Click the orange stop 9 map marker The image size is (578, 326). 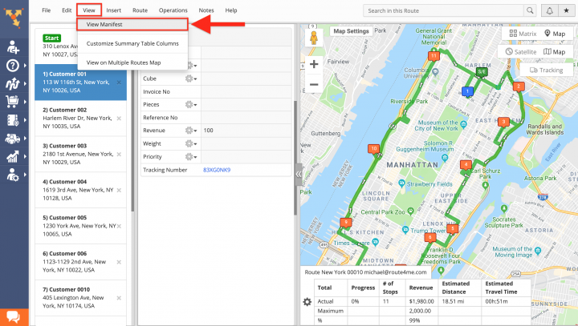tap(345, 222)
